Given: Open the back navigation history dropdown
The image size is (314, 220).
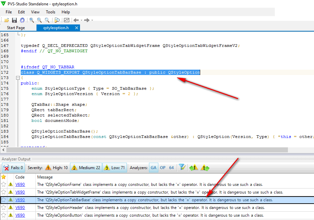Looking at the screenshot, I should [81, 20].
